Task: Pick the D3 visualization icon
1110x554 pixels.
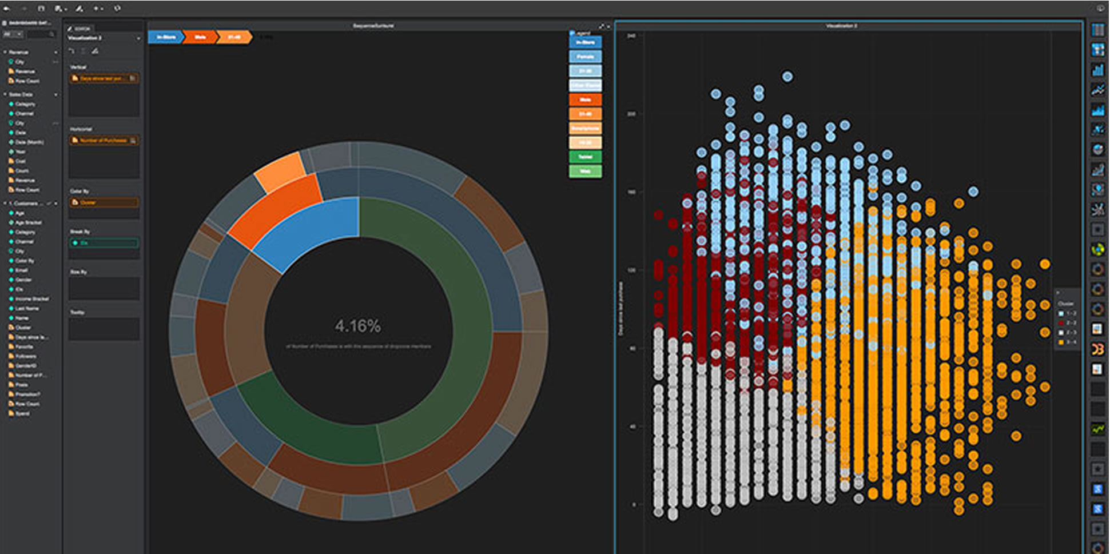Action: 1097,349
